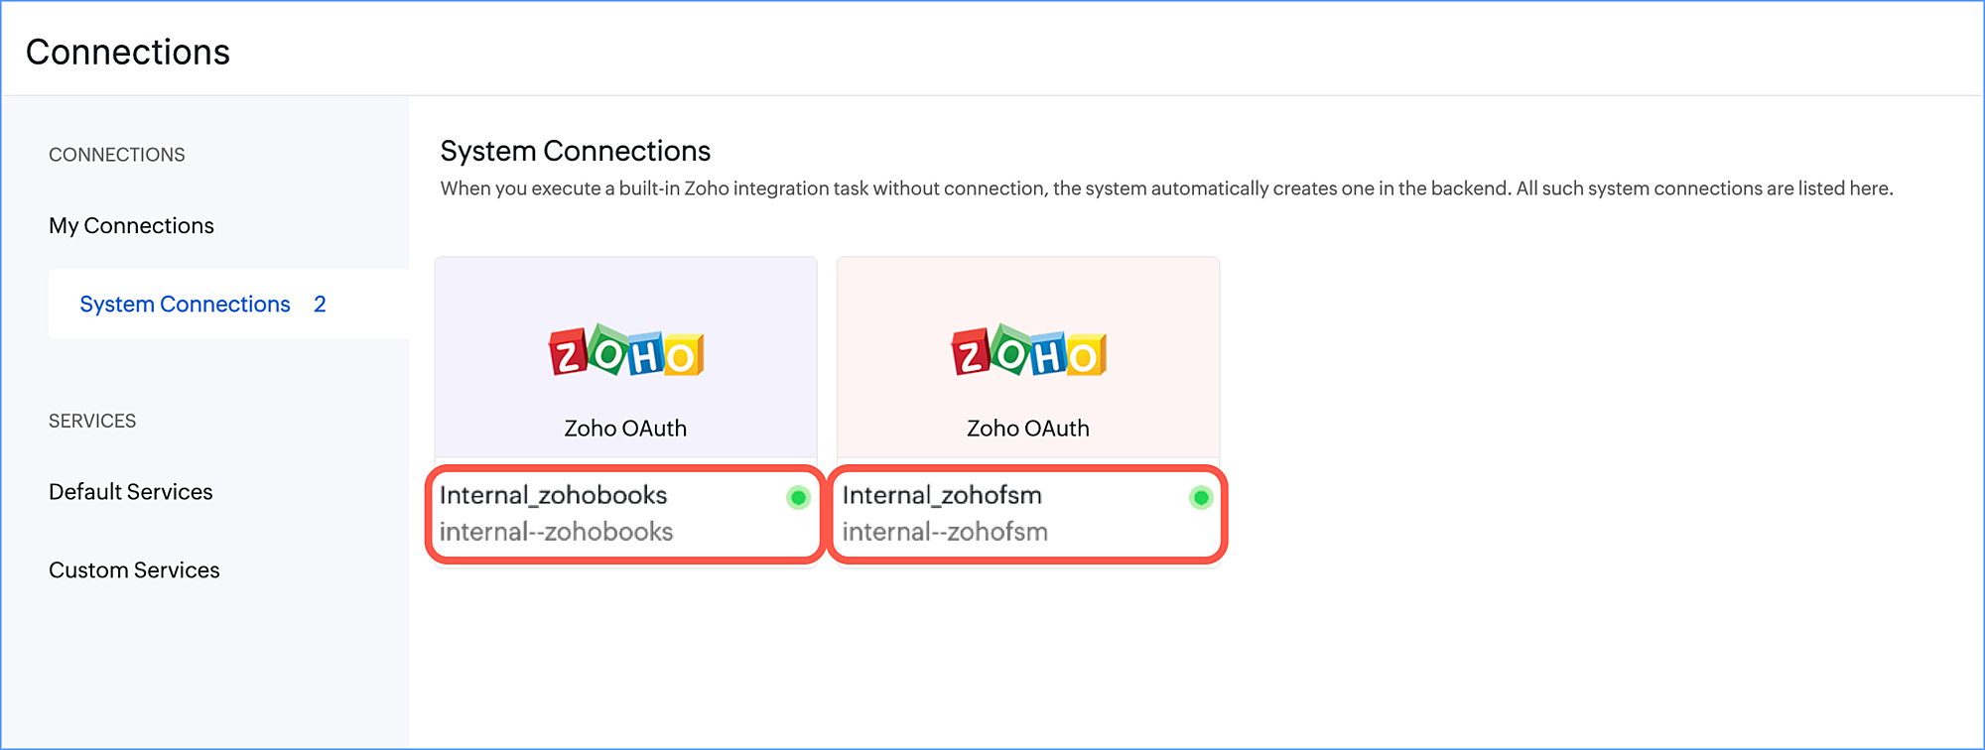Click the internal--zohofsm link name text
Image resolution: width=1985 pixels, height=750 pixels.
pyautogui.click(x=945, y=533)
